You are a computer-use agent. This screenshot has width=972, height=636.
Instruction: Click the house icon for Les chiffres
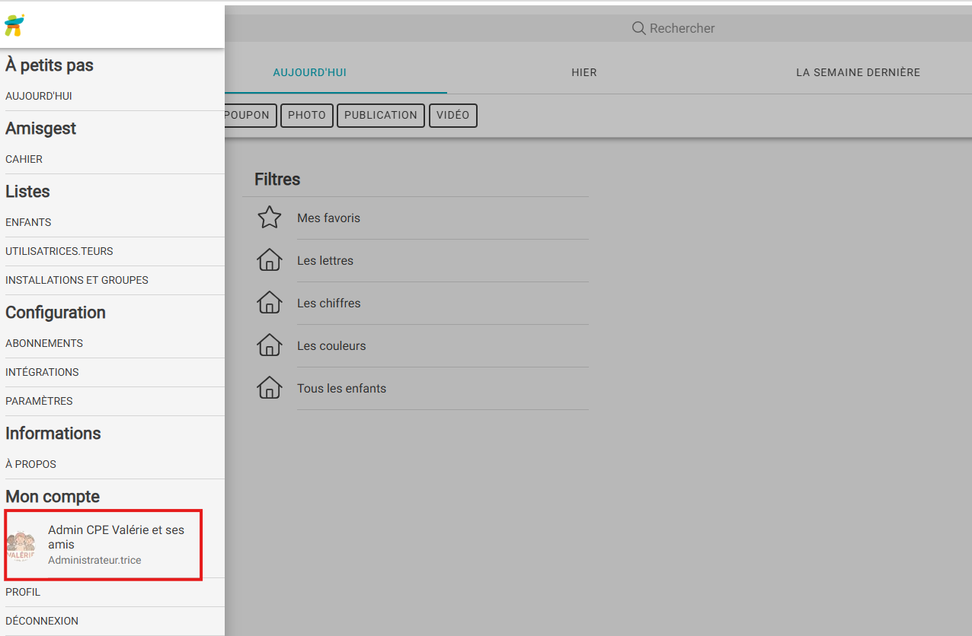270,304
